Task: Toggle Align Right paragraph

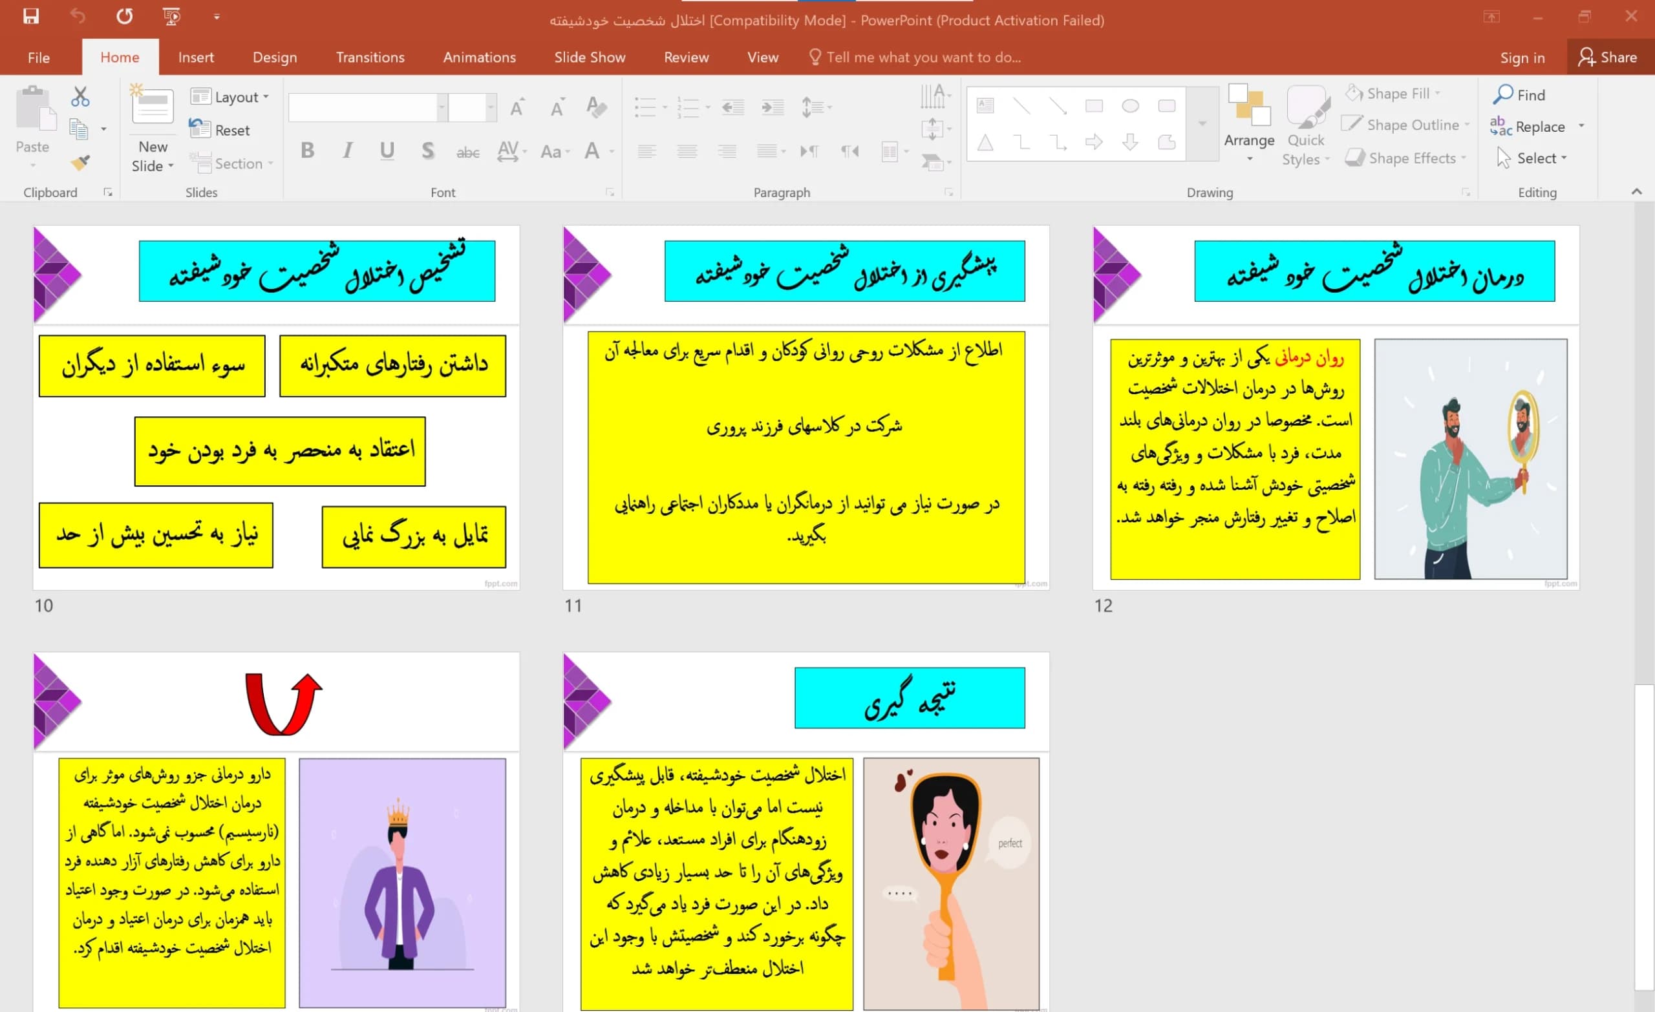Action: pos(727,151)
